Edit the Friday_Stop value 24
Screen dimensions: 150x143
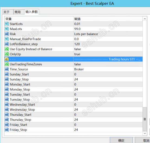click(76, 130)
